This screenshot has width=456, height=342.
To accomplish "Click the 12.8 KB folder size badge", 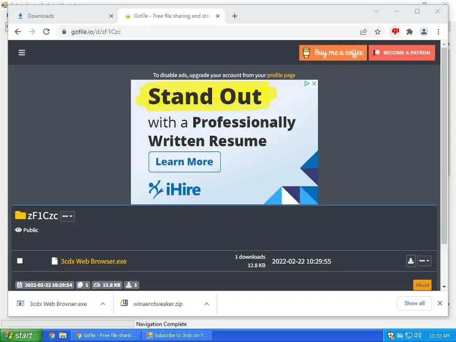I will coord(107,285).
